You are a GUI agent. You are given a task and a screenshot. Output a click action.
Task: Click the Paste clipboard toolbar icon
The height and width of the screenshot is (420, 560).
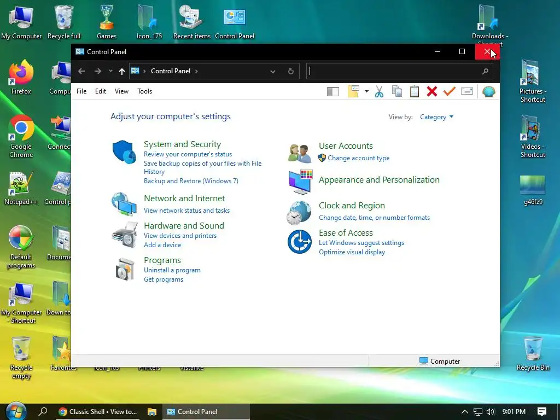(x=415, y=91)
